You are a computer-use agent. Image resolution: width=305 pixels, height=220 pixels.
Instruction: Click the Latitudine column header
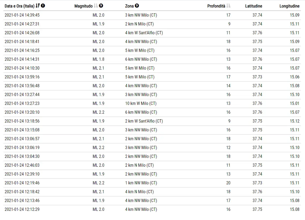coord(253,6)
